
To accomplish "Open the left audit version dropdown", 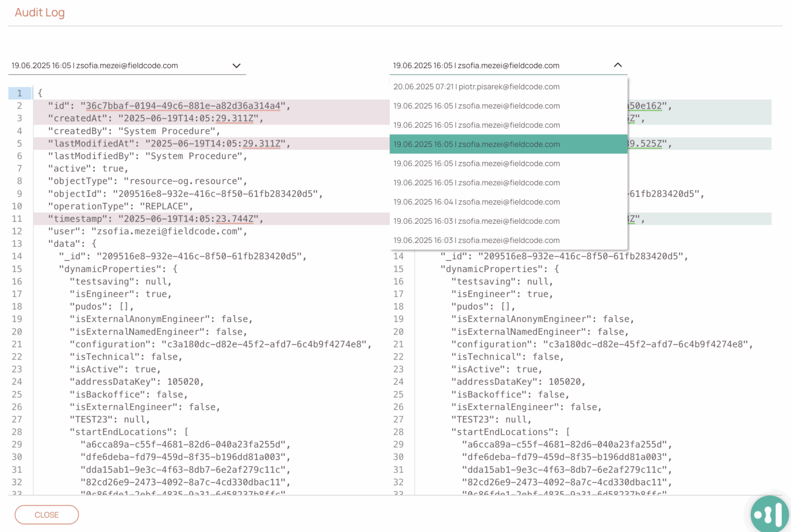I will [236, 65].
